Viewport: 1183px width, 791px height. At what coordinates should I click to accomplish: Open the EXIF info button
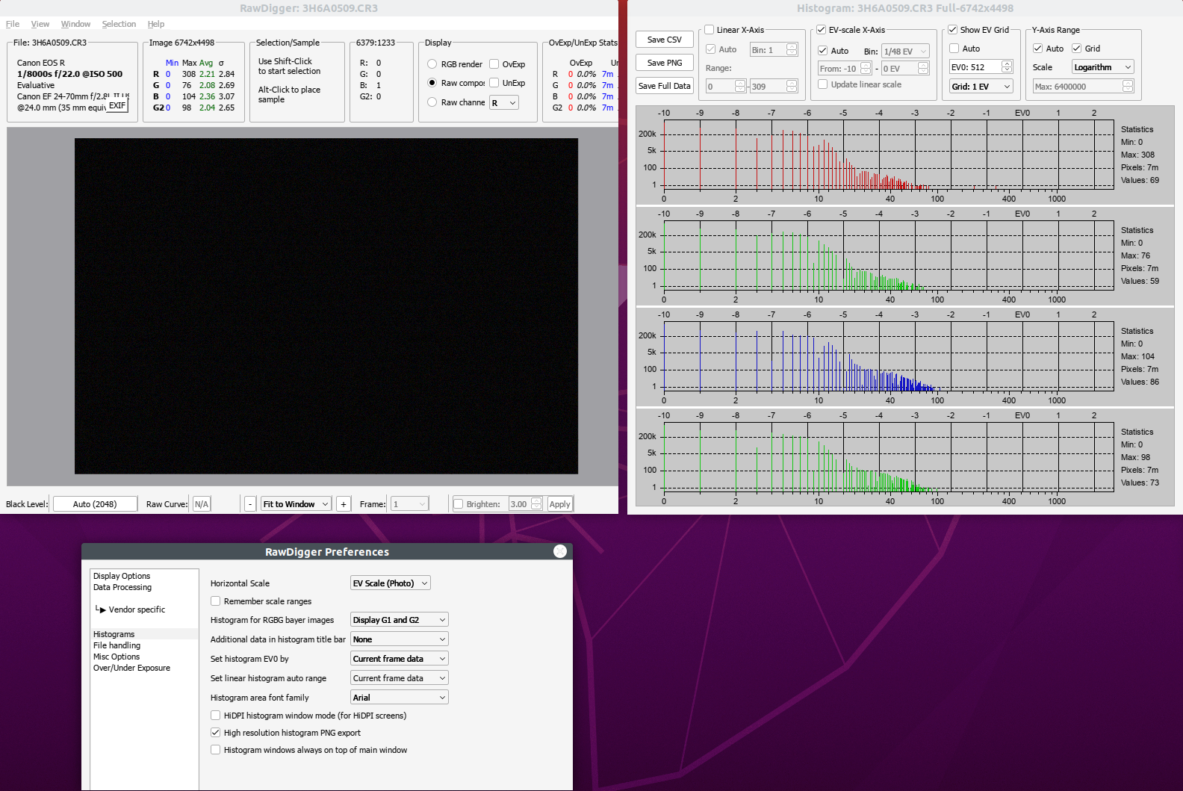tap(117, 105)
